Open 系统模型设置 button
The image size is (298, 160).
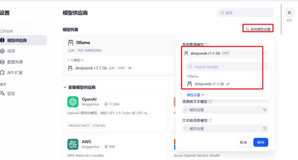(258, 29)
